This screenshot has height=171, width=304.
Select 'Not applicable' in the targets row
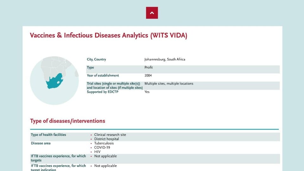coord(105,156)
